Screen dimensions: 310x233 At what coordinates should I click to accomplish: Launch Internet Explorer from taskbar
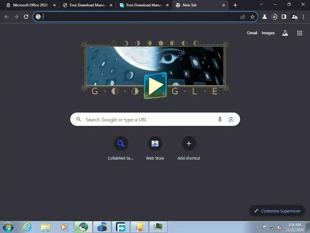[27, 227]
